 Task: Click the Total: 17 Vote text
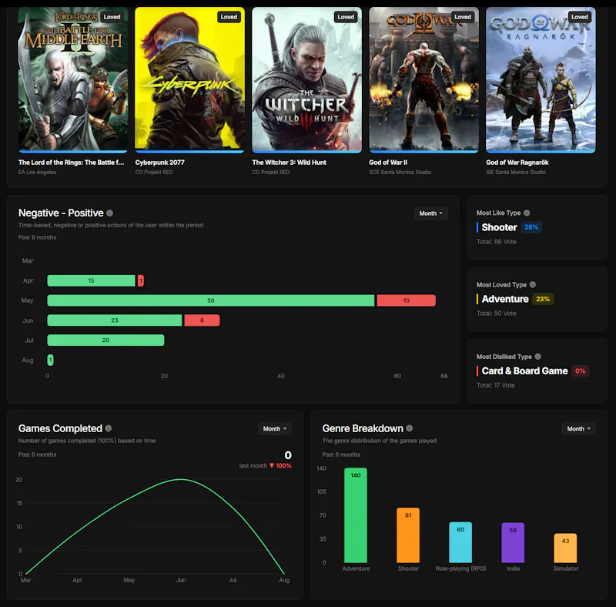(496, 385)
